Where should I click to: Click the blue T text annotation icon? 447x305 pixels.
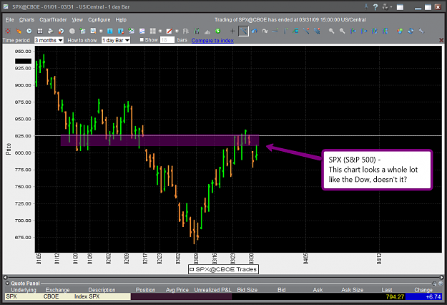click(110, 31)
